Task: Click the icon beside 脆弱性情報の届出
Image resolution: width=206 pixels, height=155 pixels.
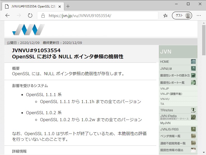Action: click(x=193, y=150)
